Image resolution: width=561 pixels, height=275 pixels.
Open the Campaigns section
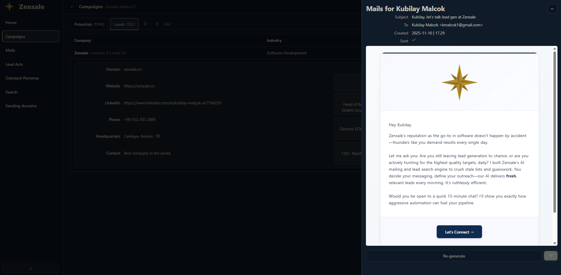(30, 36)
